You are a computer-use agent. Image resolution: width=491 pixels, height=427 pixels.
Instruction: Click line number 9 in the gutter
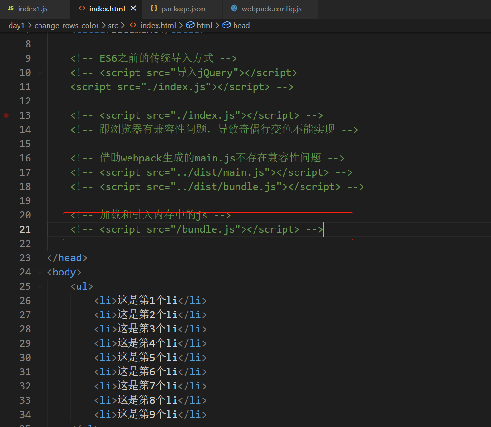28,58
